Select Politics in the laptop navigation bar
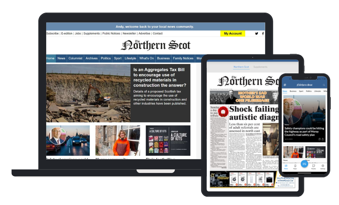339x205 pixels. click(x=106, y=58)
